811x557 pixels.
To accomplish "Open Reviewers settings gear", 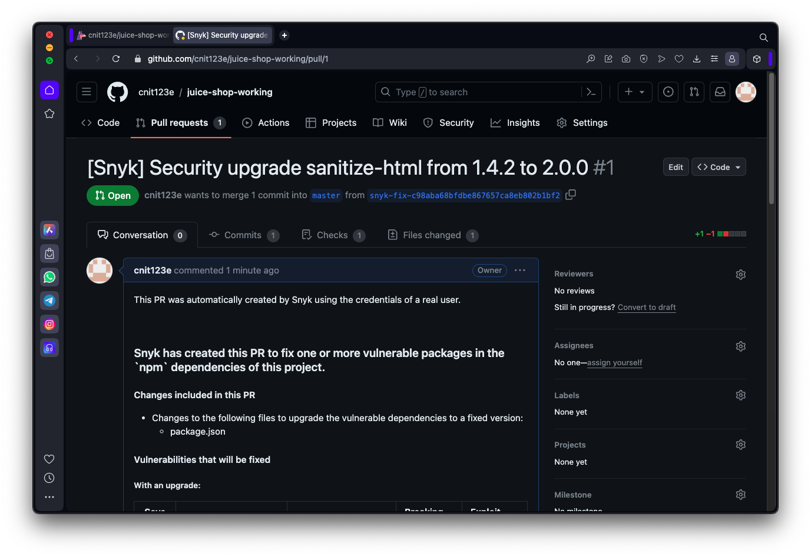I will click(x=740, y=275).
